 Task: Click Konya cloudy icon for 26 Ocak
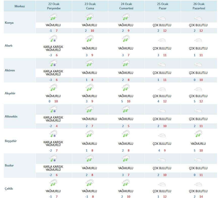198,18
